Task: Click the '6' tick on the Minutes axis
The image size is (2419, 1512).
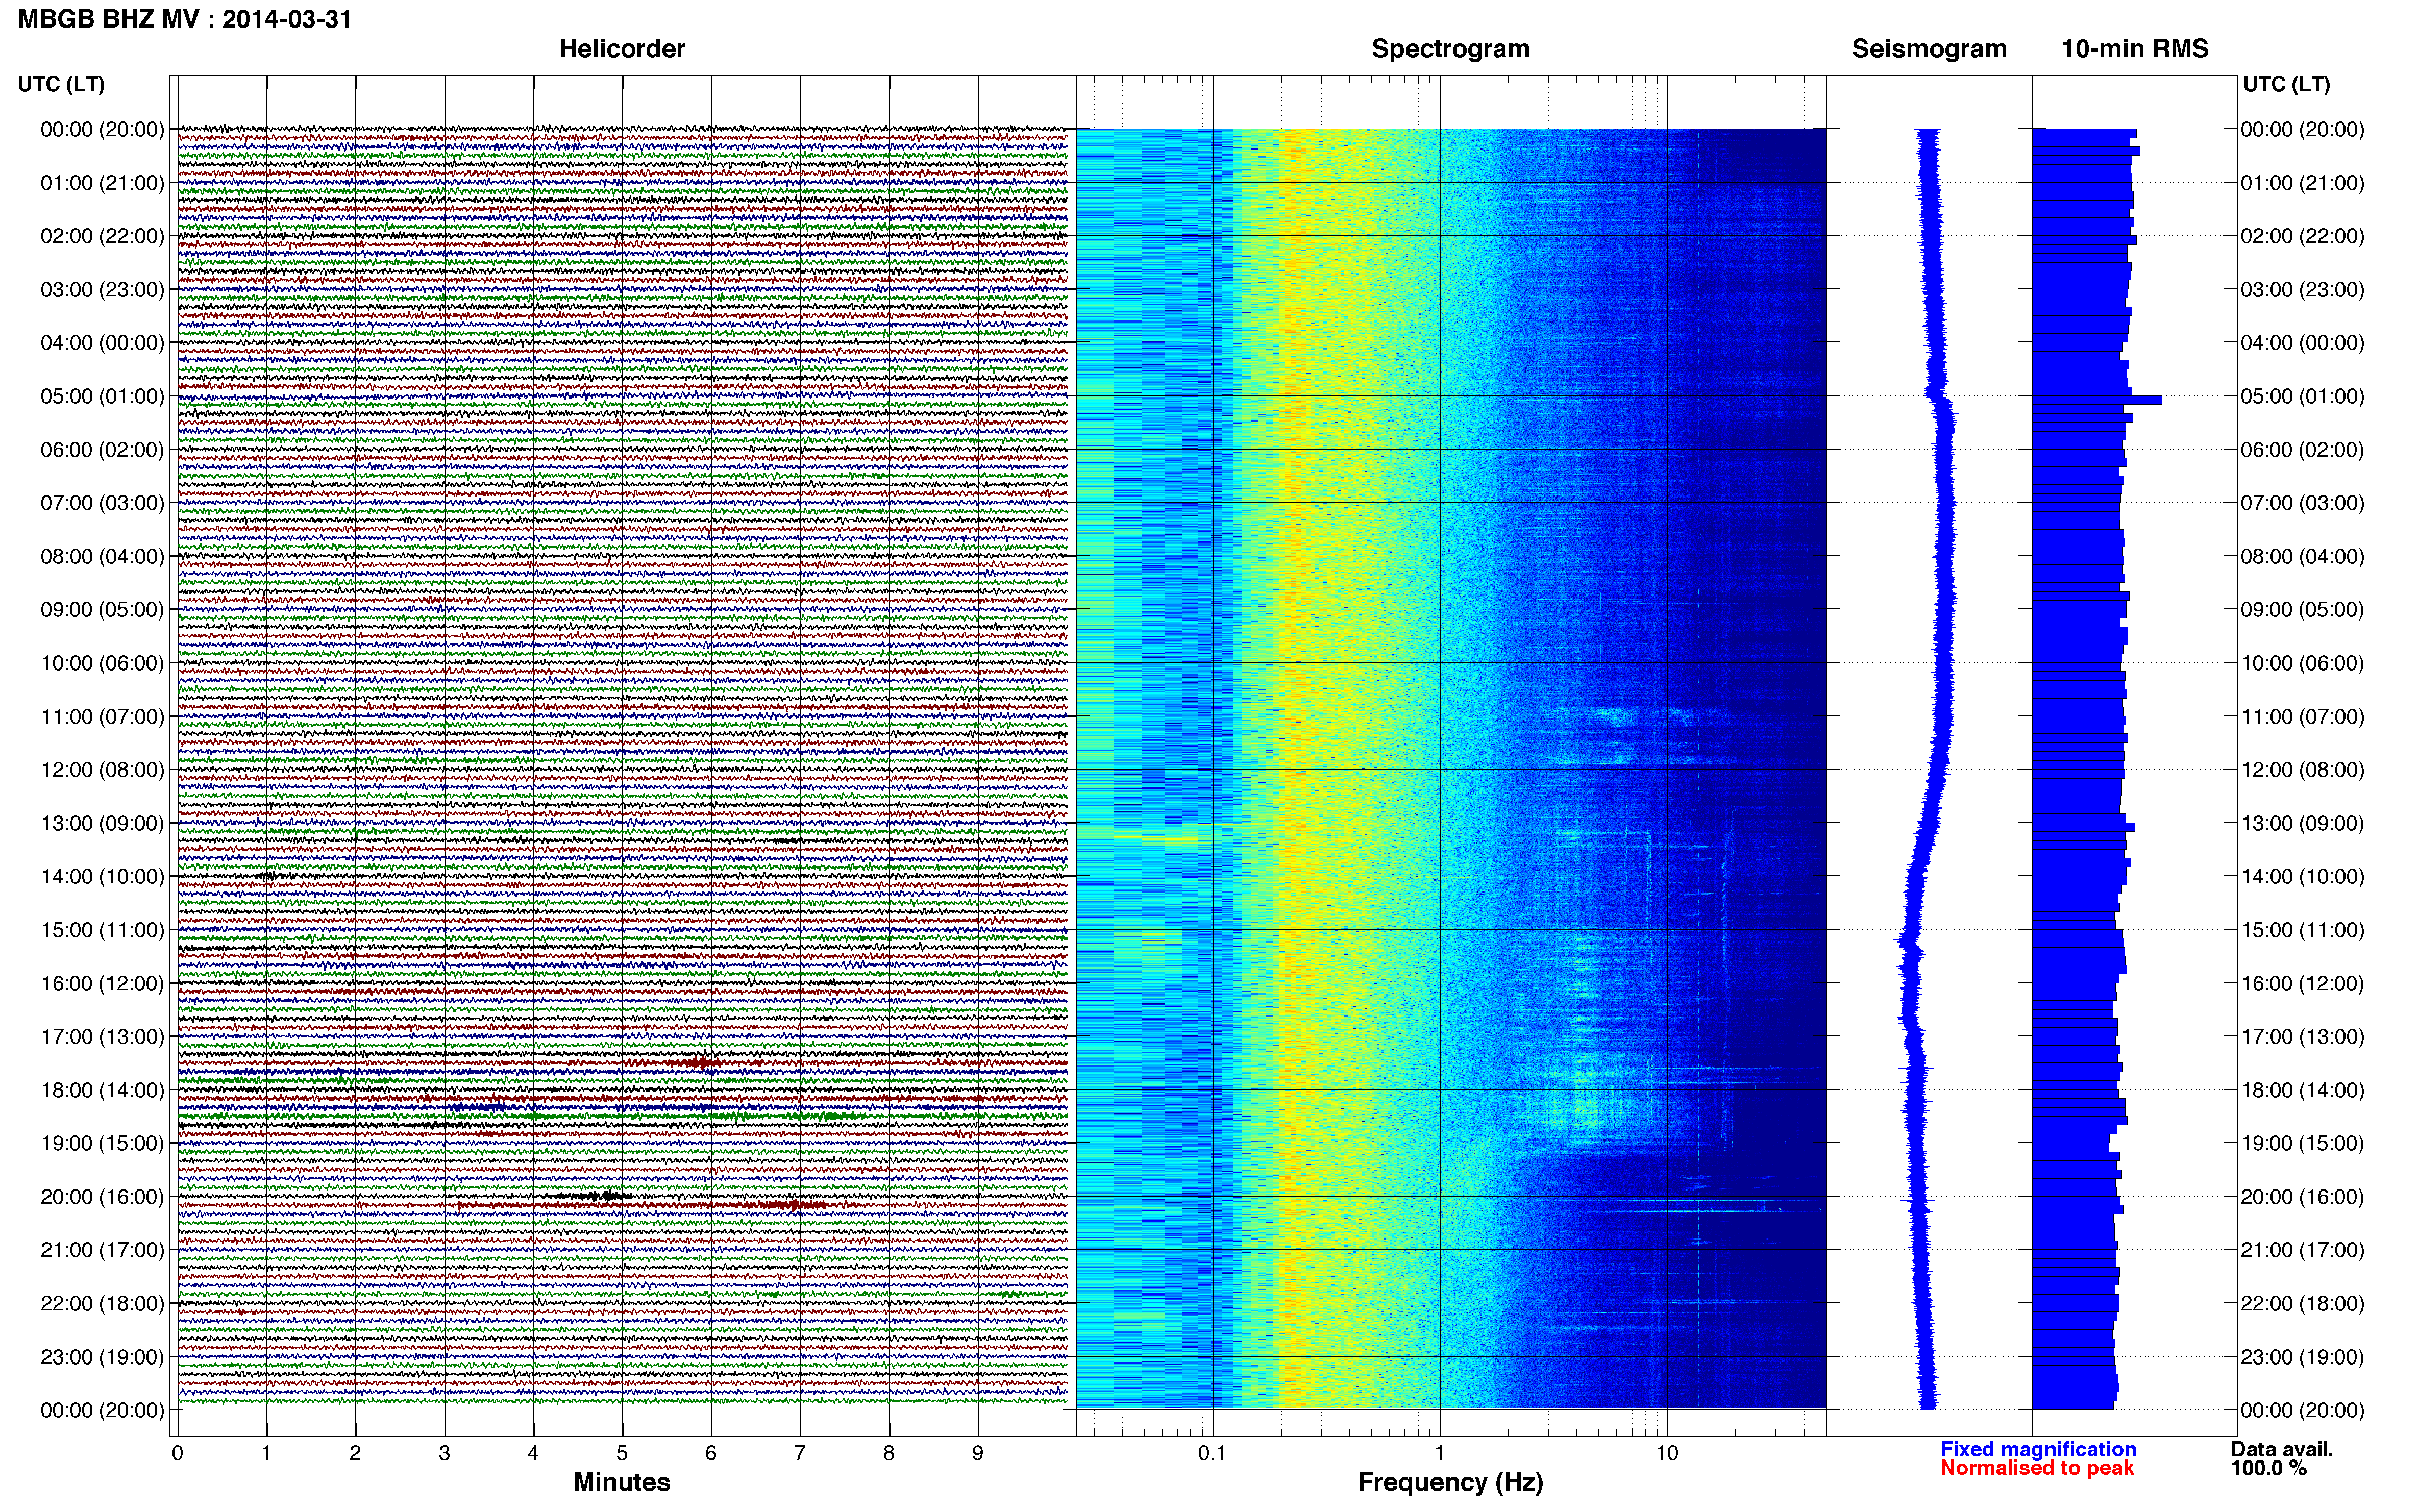Action: 711,1454
